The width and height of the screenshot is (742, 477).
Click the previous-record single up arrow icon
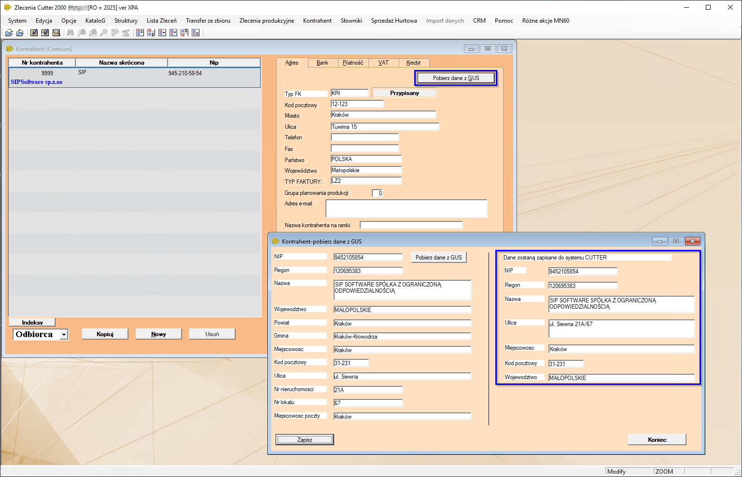click(x=162, y=33)
